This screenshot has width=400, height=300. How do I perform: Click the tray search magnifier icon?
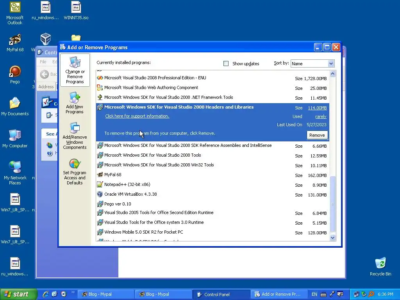coord(371,294)
